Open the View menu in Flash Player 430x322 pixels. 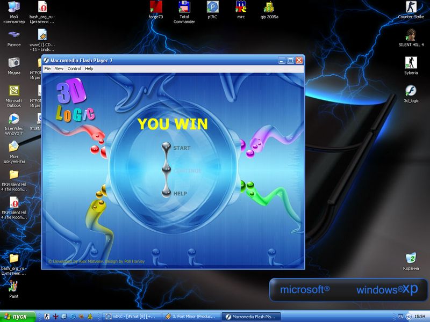[59, 69]
